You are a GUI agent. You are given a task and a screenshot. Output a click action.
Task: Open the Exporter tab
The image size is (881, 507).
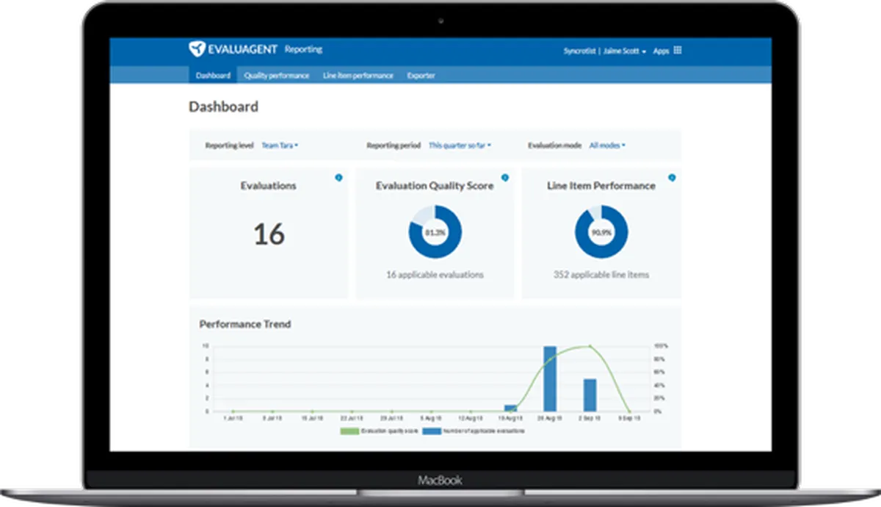[421, 75]
